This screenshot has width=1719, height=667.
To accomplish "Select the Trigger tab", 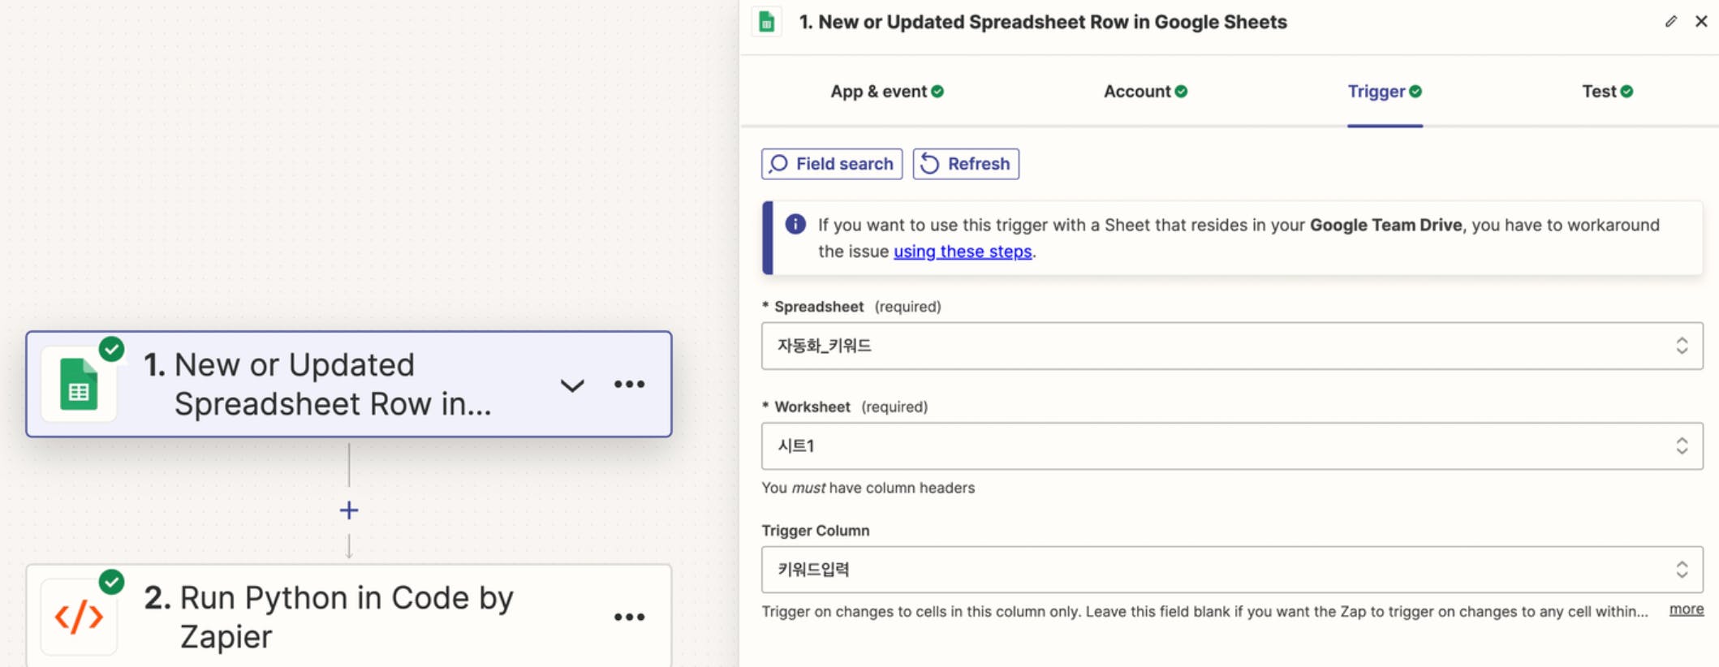I will click(1385, 92).
